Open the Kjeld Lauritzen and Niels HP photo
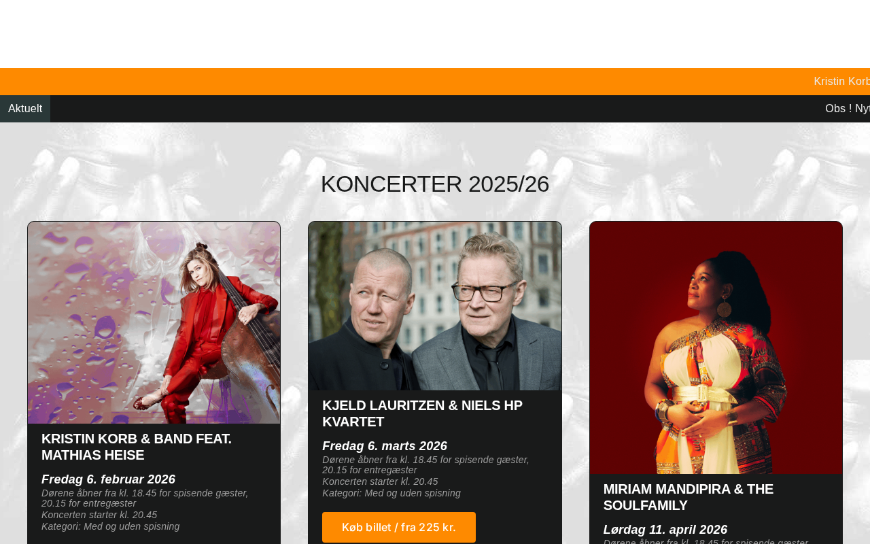 (435, 306)
